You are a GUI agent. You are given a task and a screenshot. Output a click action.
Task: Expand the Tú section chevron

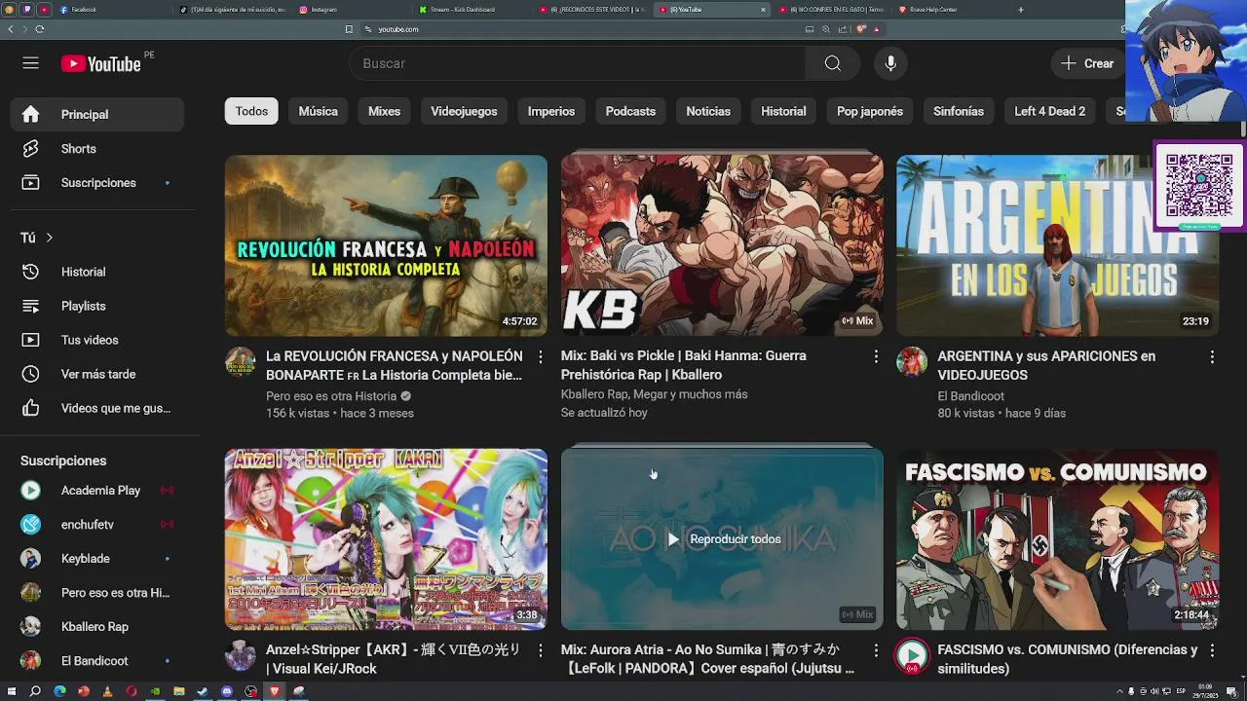tap(49, 238)
